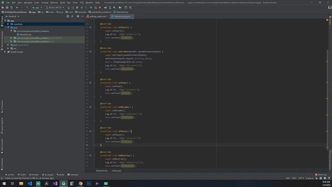Click the Back navigation arrow icon
The image size is (332, 187).
click(17, 7)
